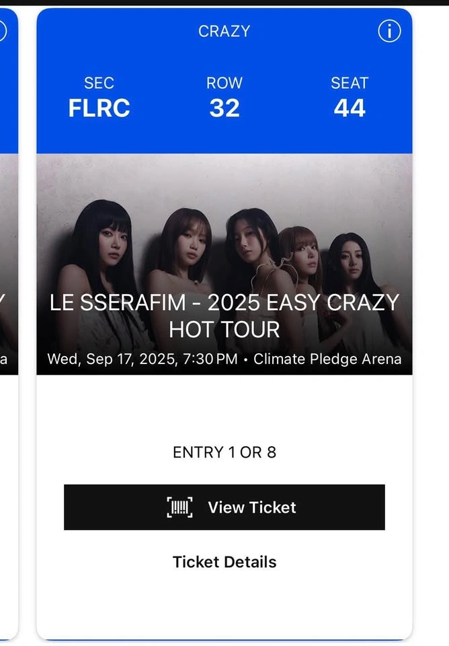
Task: Click the Climate Pledge Arena venue text
Action: (x=327, y=359)
